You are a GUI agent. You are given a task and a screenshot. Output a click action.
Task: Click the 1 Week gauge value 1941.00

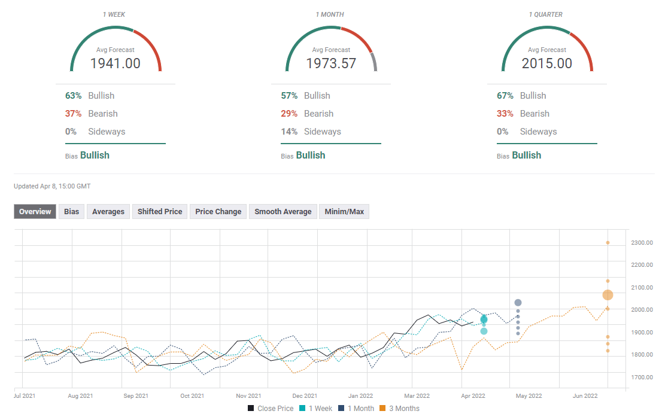pos(116,63)
